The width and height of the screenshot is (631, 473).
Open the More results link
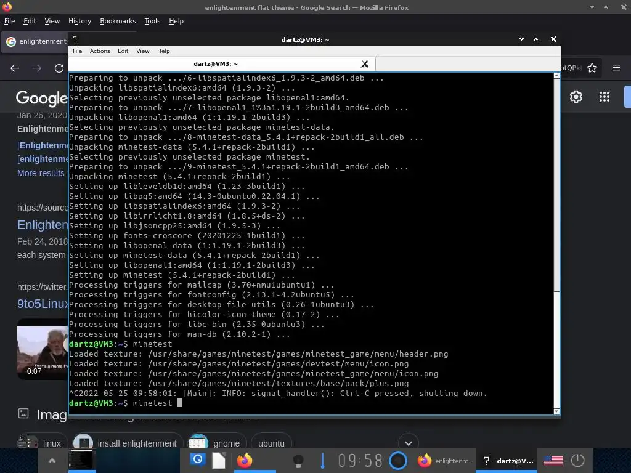coord(41,173)
